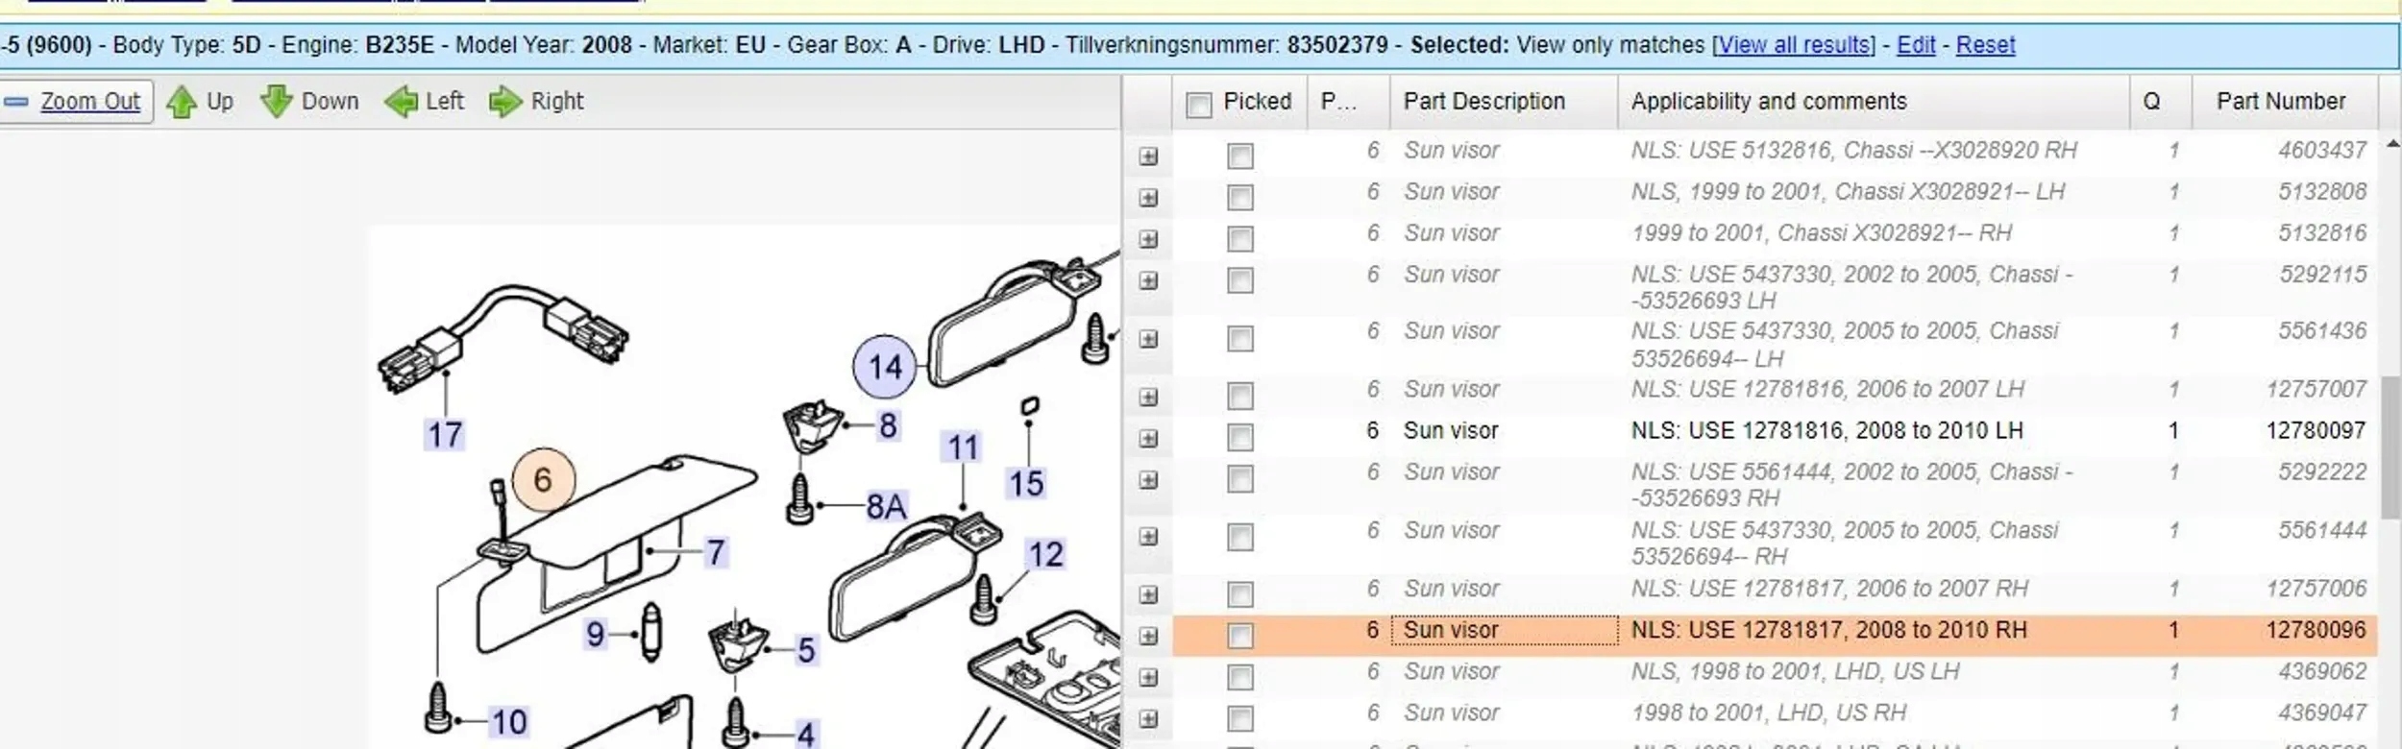Click the Reset link
2402x749 pixels.
point(1985,45)
